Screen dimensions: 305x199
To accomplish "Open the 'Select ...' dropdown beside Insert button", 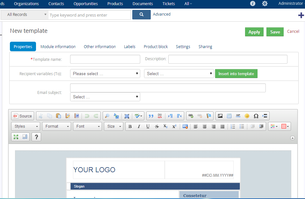I will (179, 74).
